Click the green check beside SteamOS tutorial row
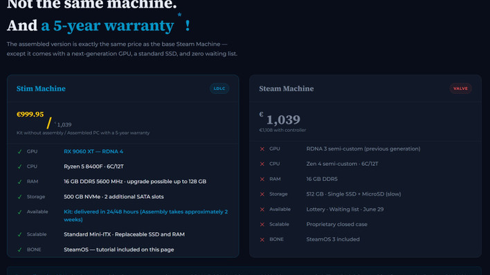490x275 pixels. [x=19, y=249]
